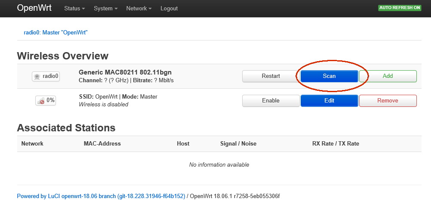
Task: Click the OpenWrt brand logo text
Action: coord(34,8)
